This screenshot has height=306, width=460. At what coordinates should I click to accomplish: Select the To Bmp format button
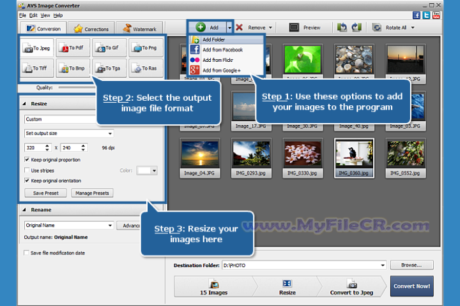pyautogui.click(x=73, y=68)
